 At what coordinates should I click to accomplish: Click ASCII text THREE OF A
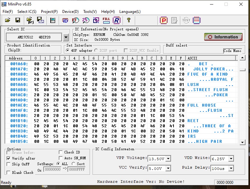[216, 126]
